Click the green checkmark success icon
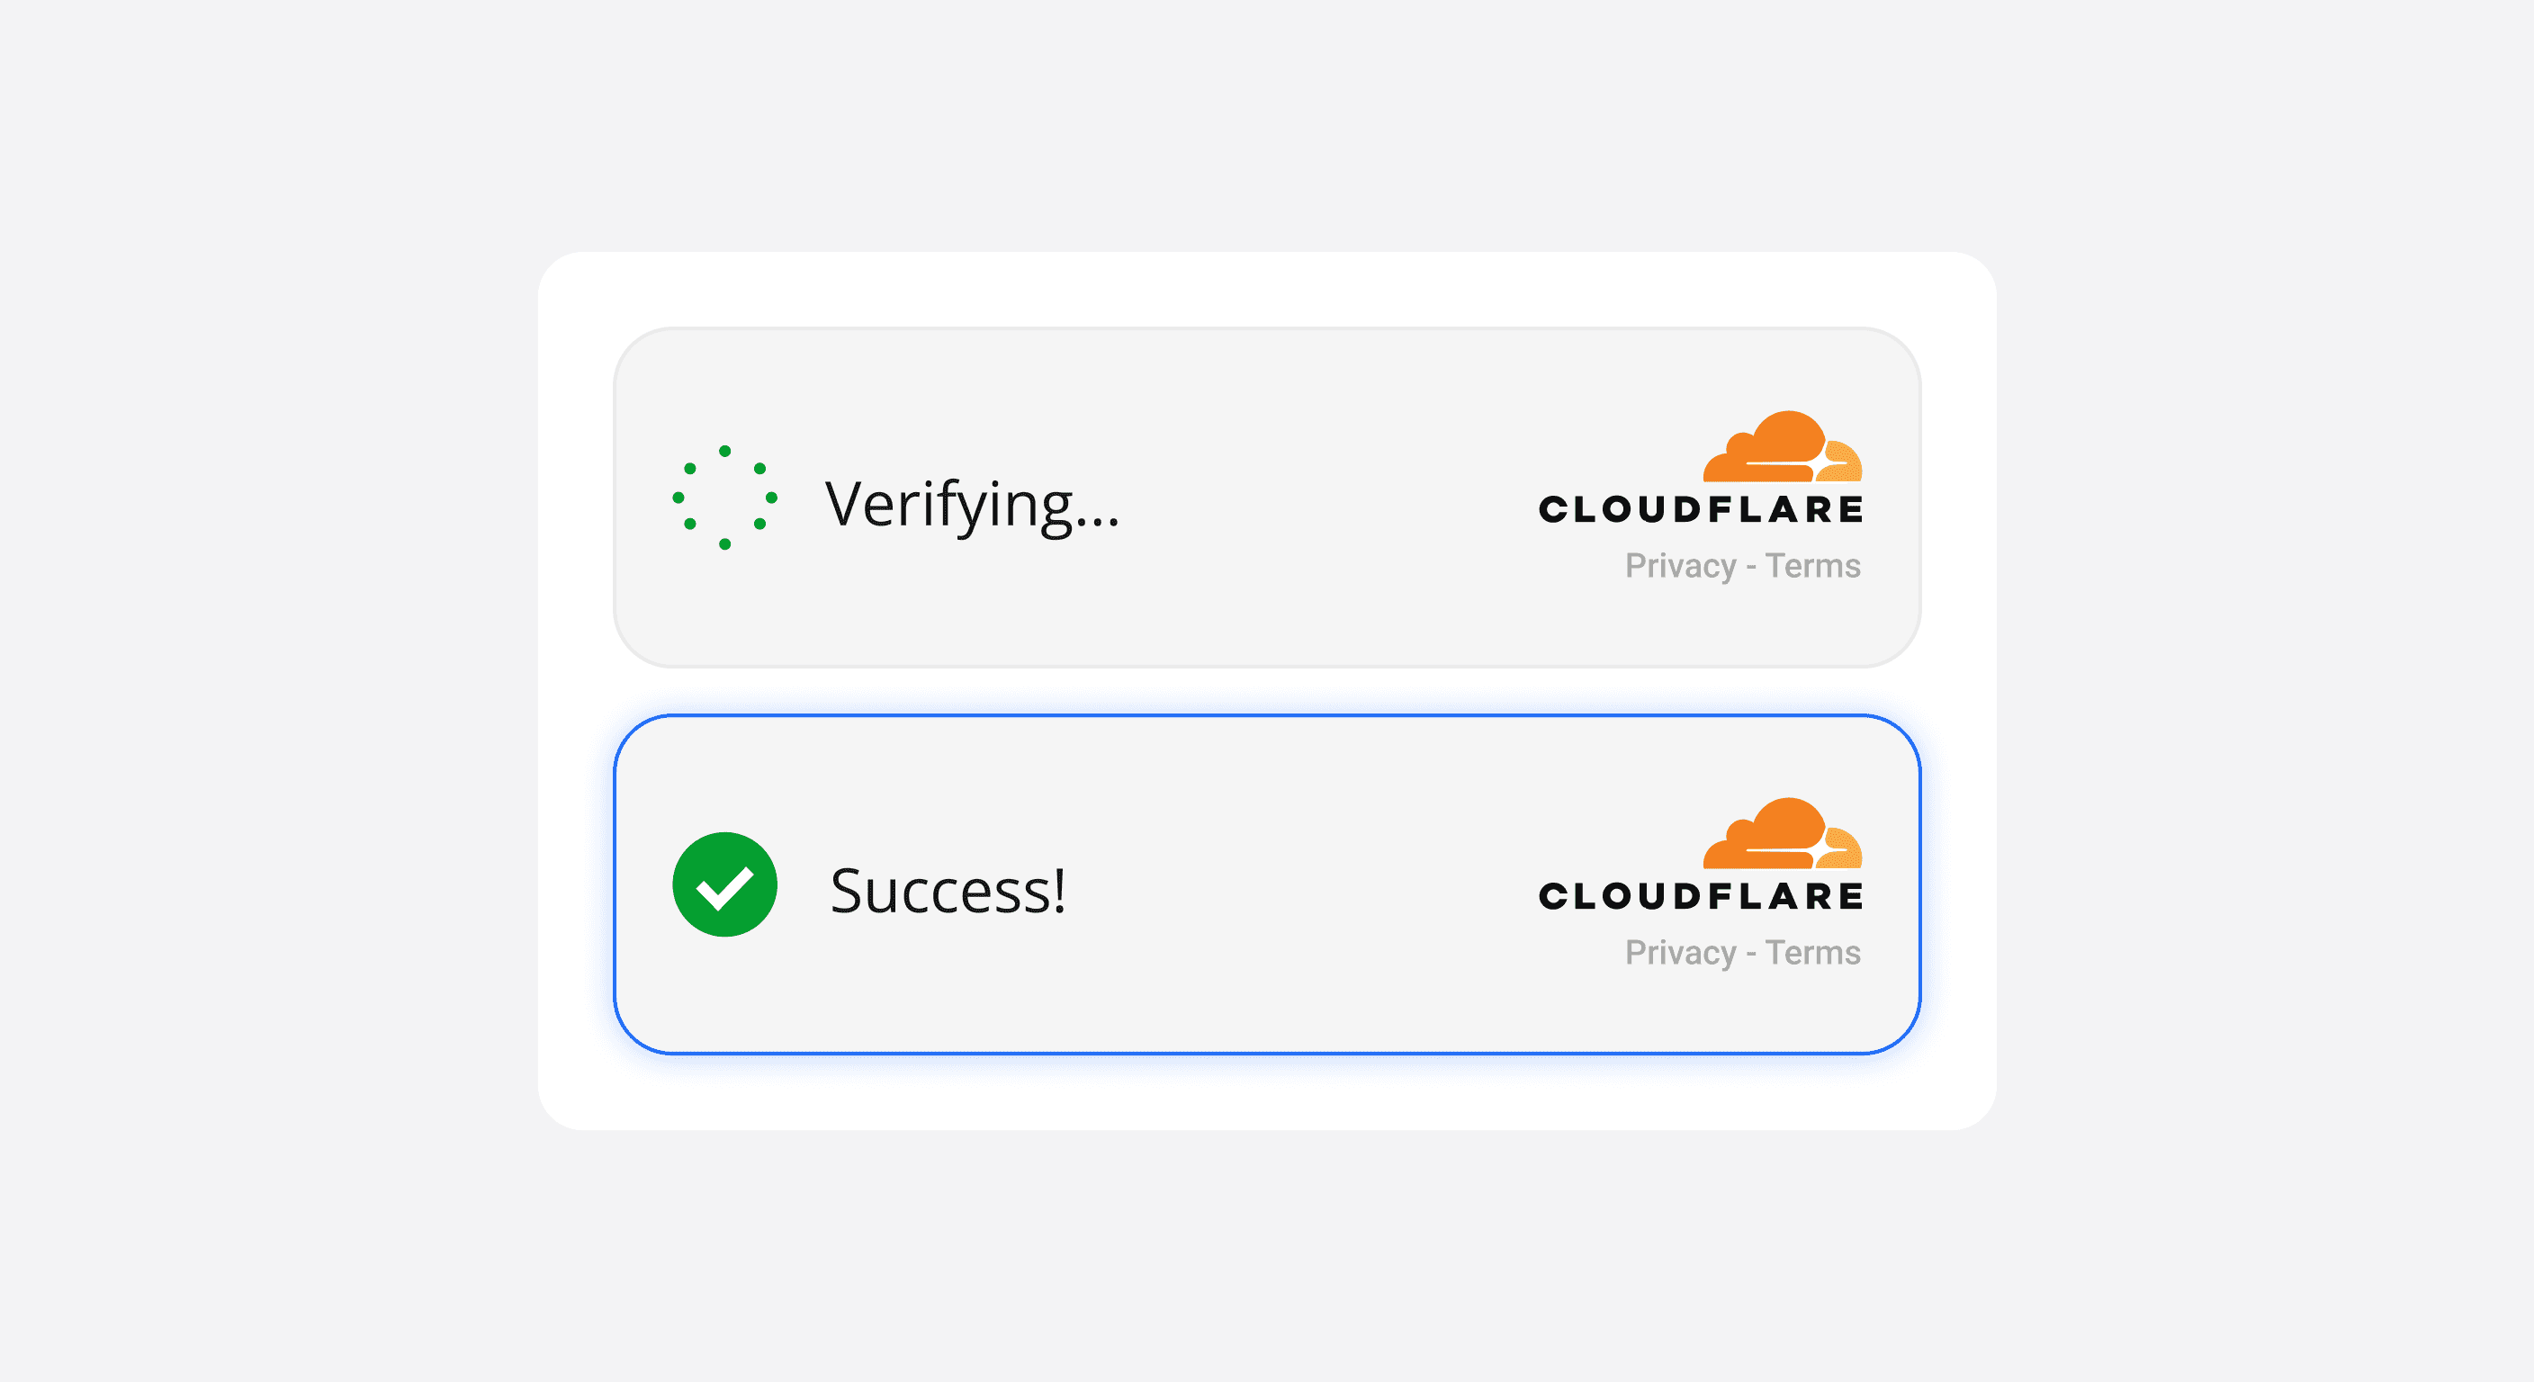 coord(725,884)
